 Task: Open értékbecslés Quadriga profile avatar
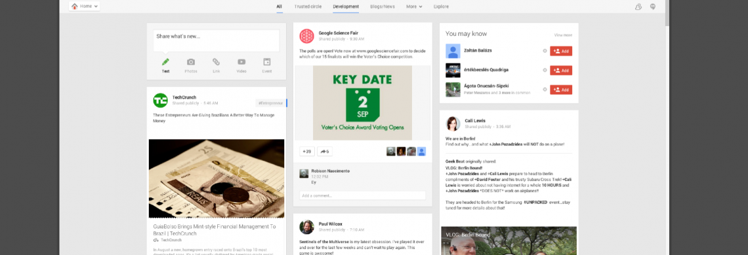coord(453,71)
